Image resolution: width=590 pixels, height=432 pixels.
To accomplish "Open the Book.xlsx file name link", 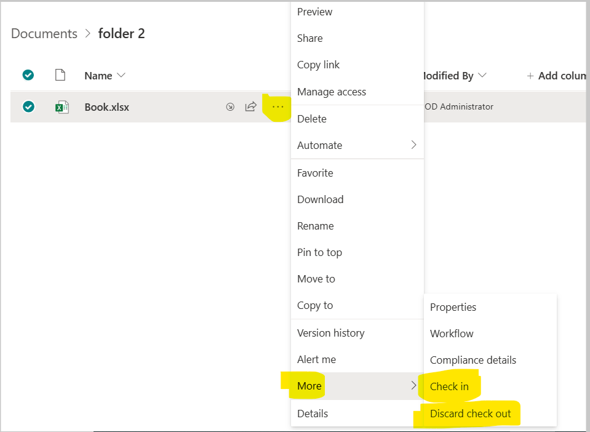I will click(x=107, y=107).
